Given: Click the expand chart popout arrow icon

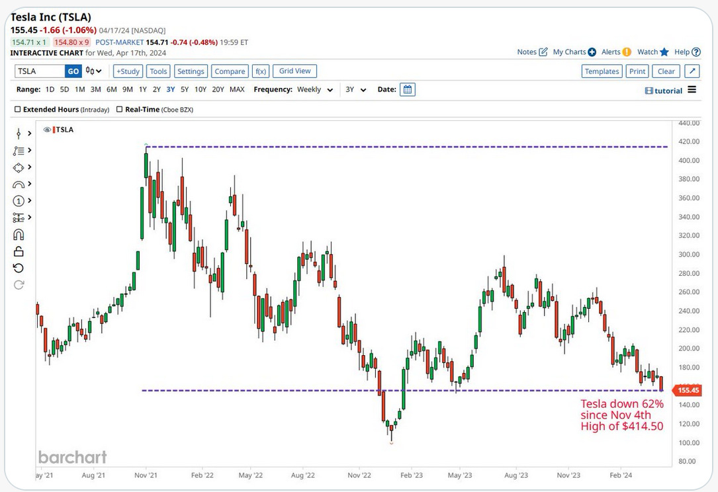Looking at the screenshot, I should tap(692, 71).
